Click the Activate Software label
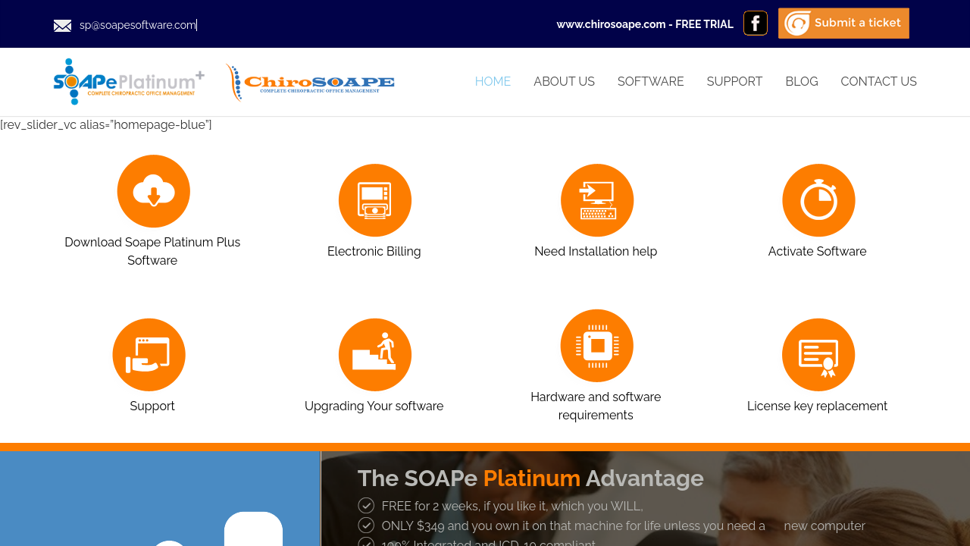The image size is (970, 546). click(x=817, y=251)
